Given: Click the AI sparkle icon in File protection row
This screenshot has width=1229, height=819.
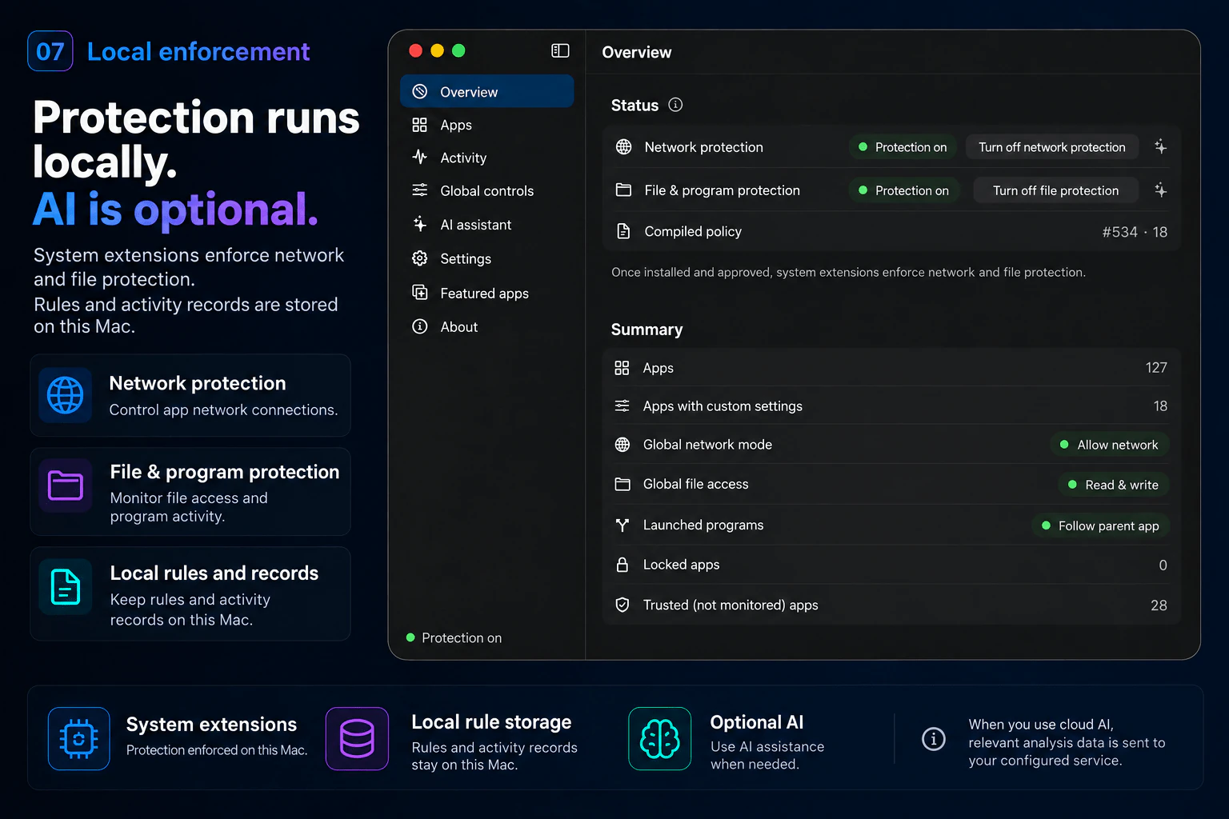Looking at the screenshot, I should [x=1160, y=190].
